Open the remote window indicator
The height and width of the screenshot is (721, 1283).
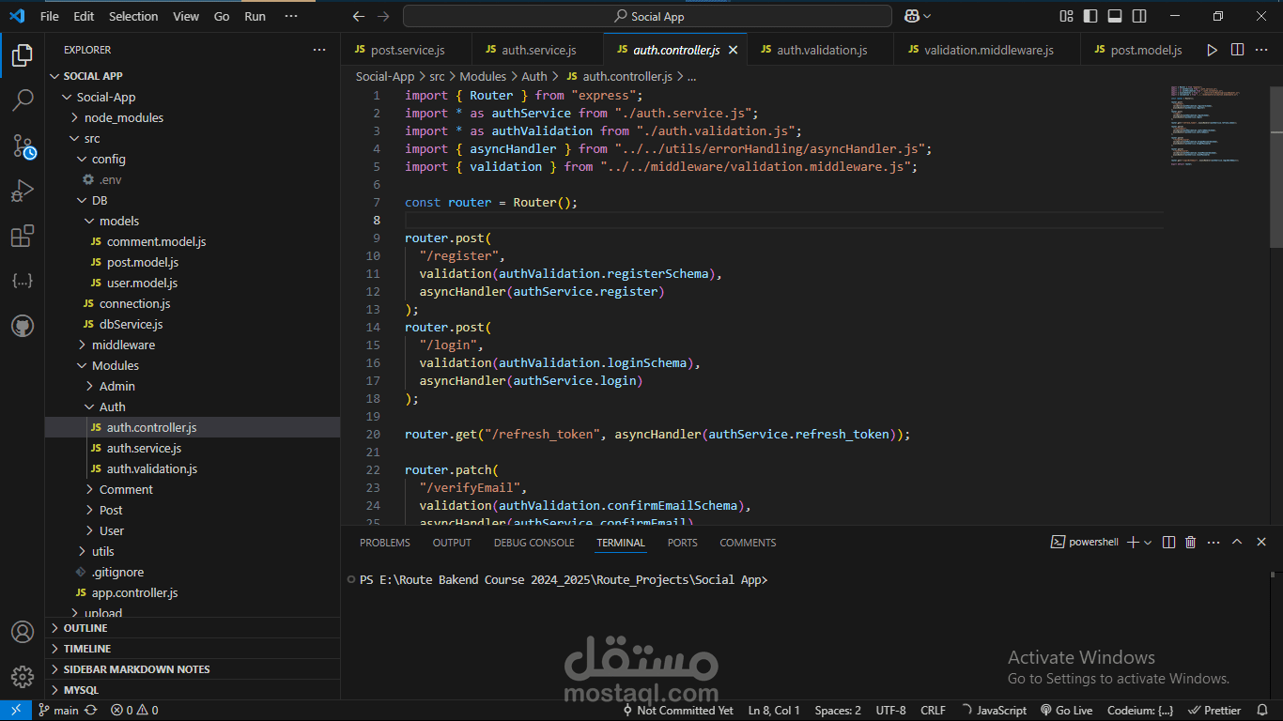coord(15,711)
